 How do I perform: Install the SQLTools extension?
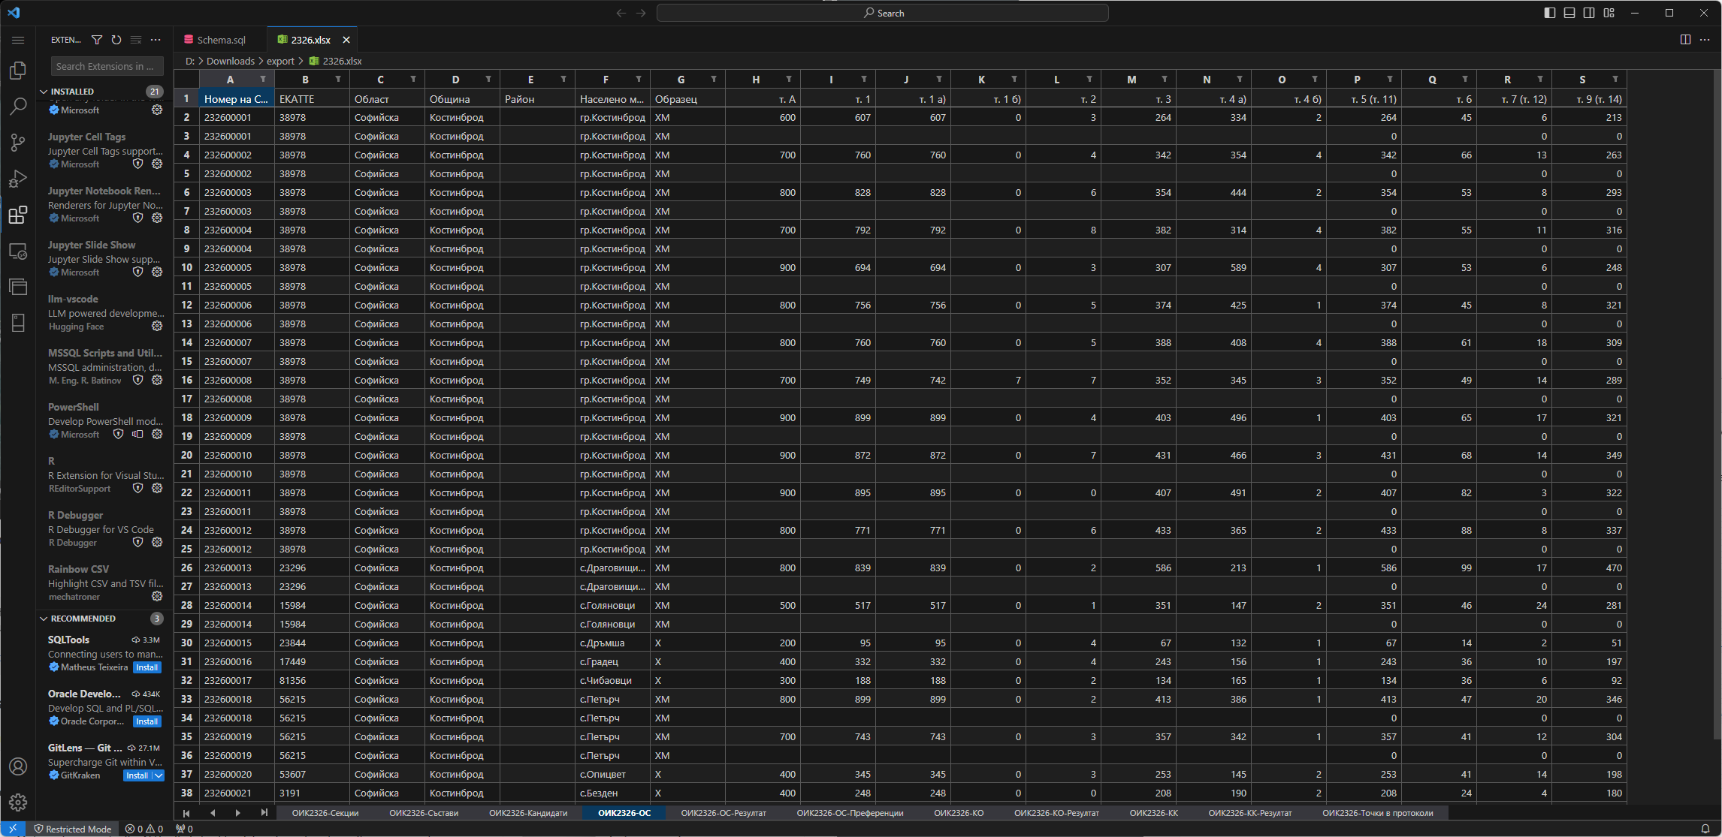147,667
